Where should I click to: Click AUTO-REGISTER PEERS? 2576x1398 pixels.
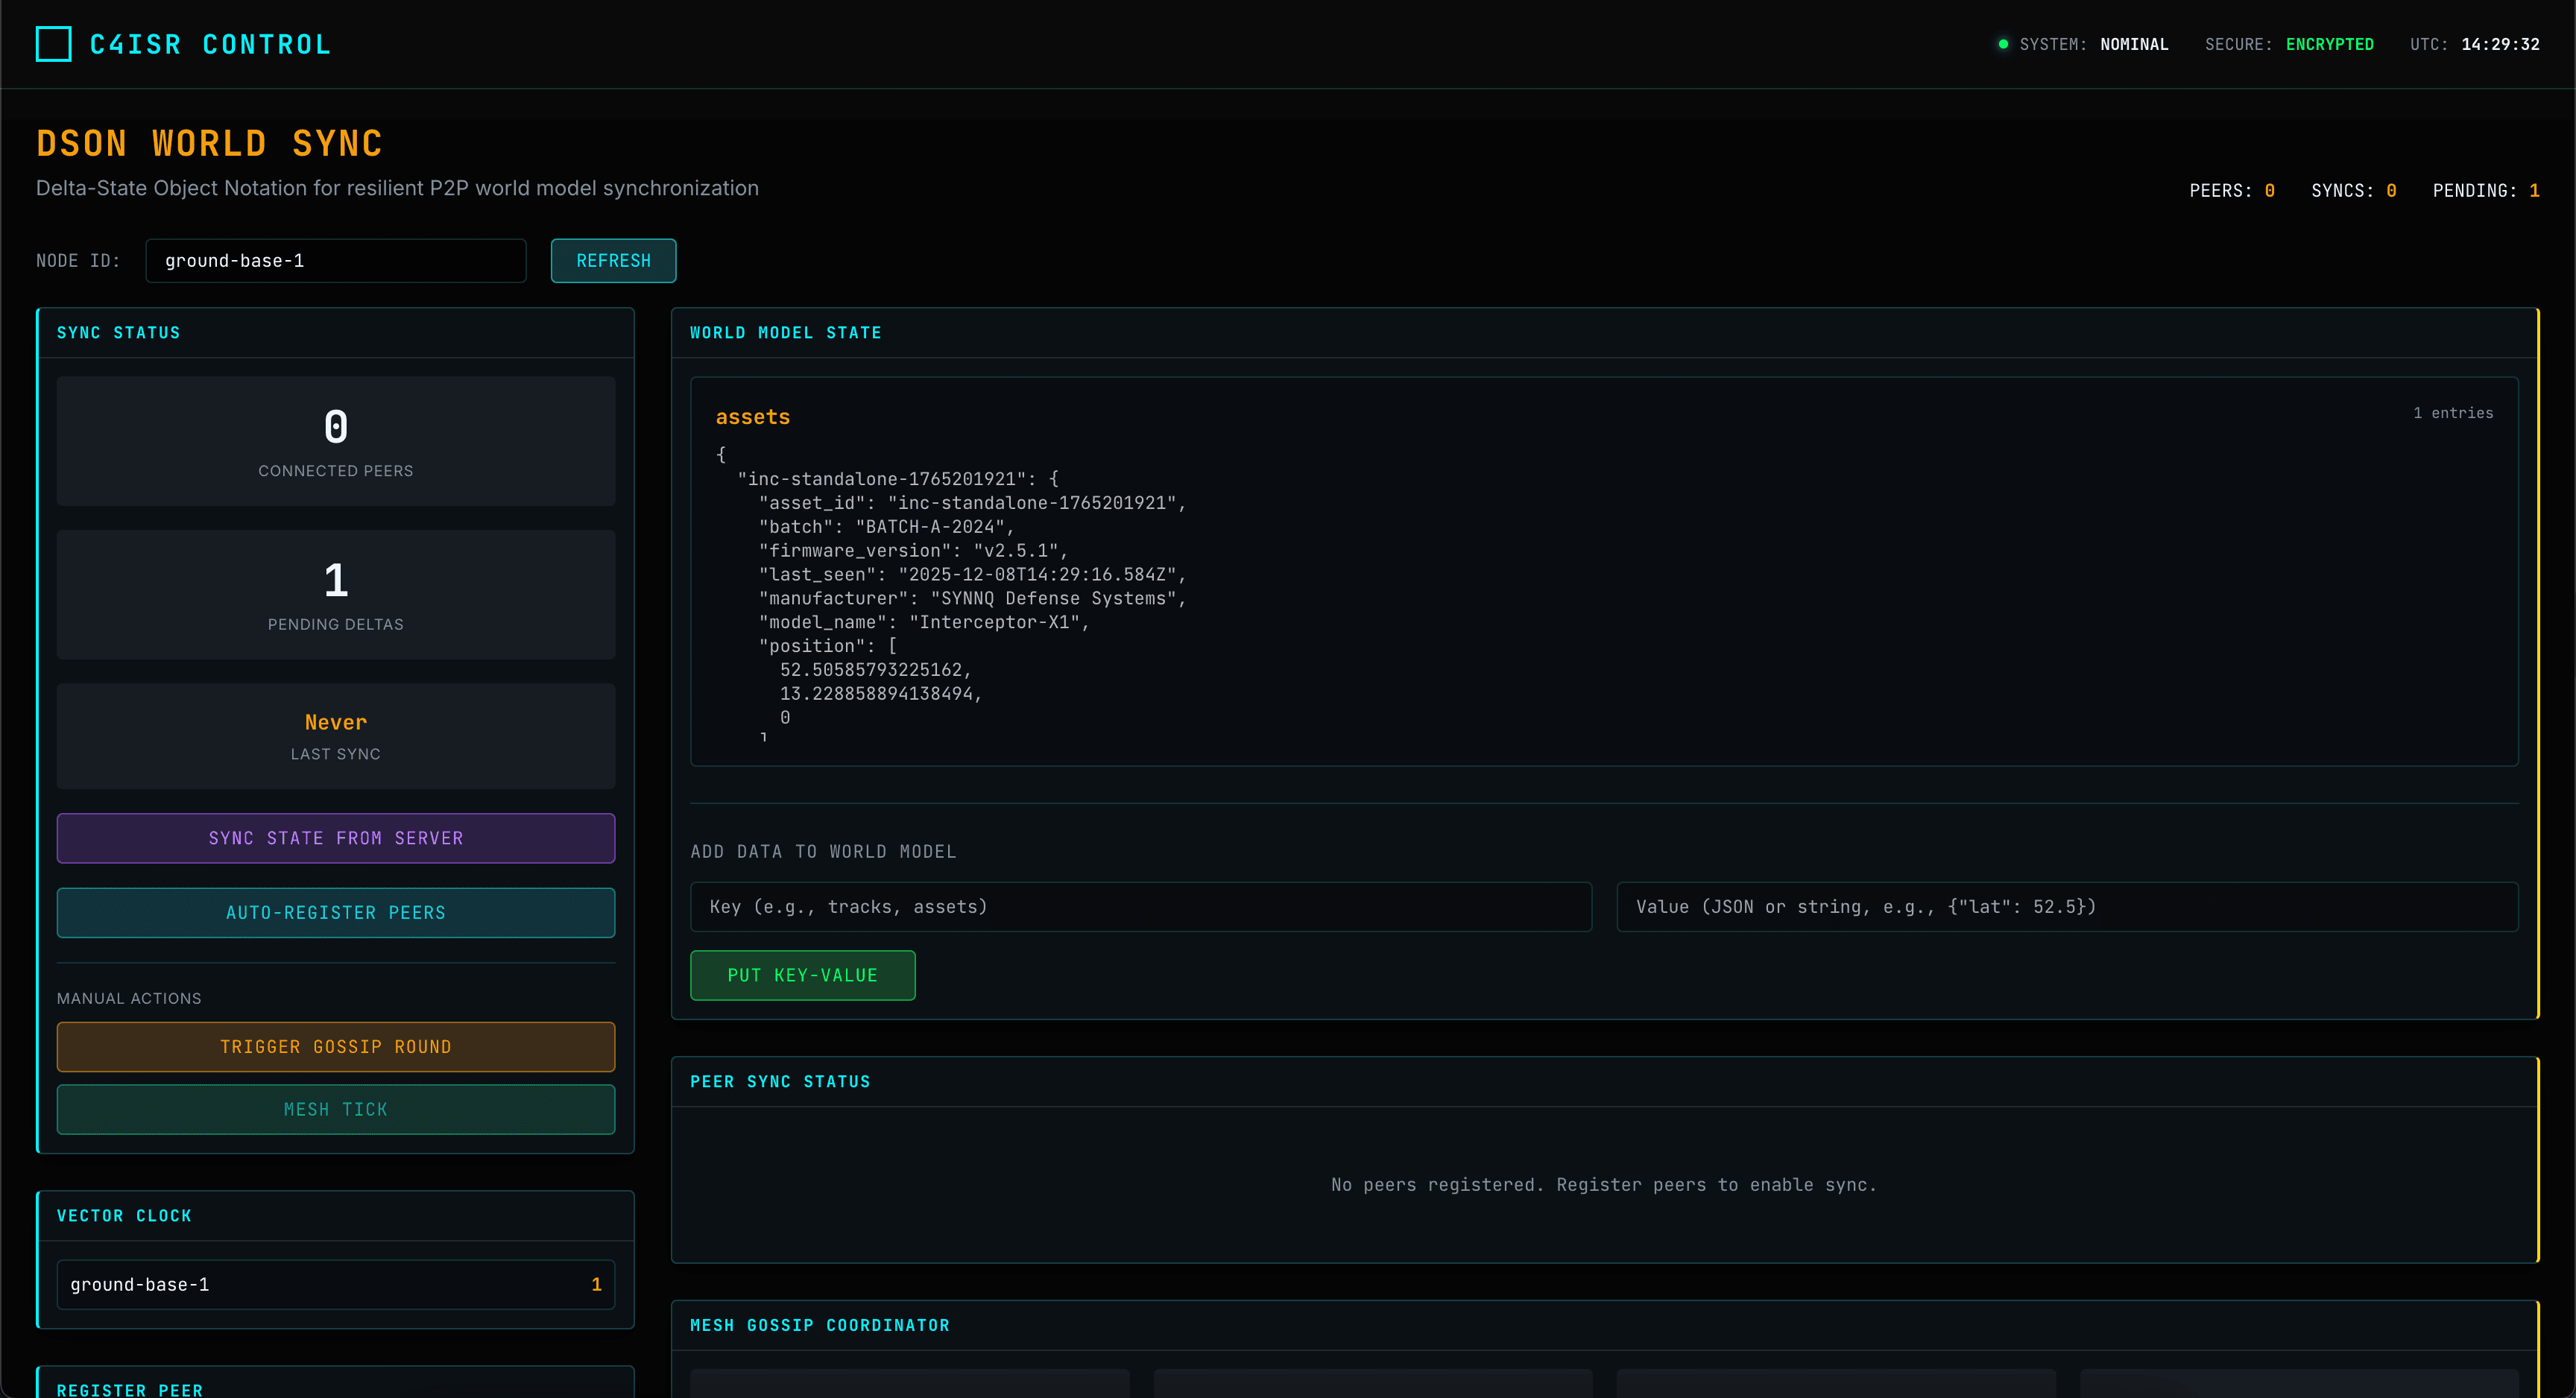tap(336, 912)
